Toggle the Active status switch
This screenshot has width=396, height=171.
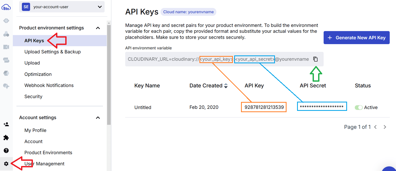tap(359, 107)
